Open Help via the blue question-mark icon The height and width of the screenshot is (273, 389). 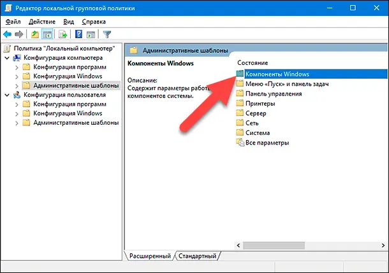click(79, 34)
